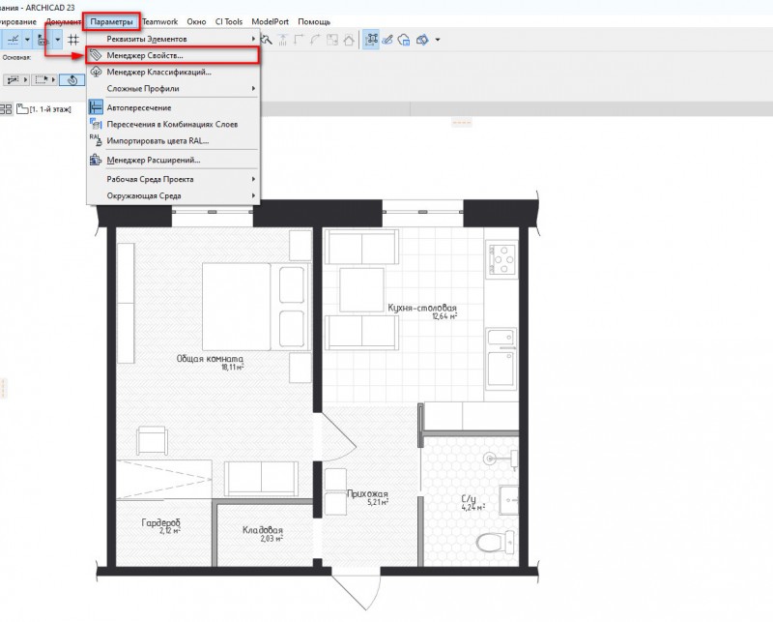This screenshot has width=773, height=622.
Task: Click the Основная: label
Action: tap(16, 57)
